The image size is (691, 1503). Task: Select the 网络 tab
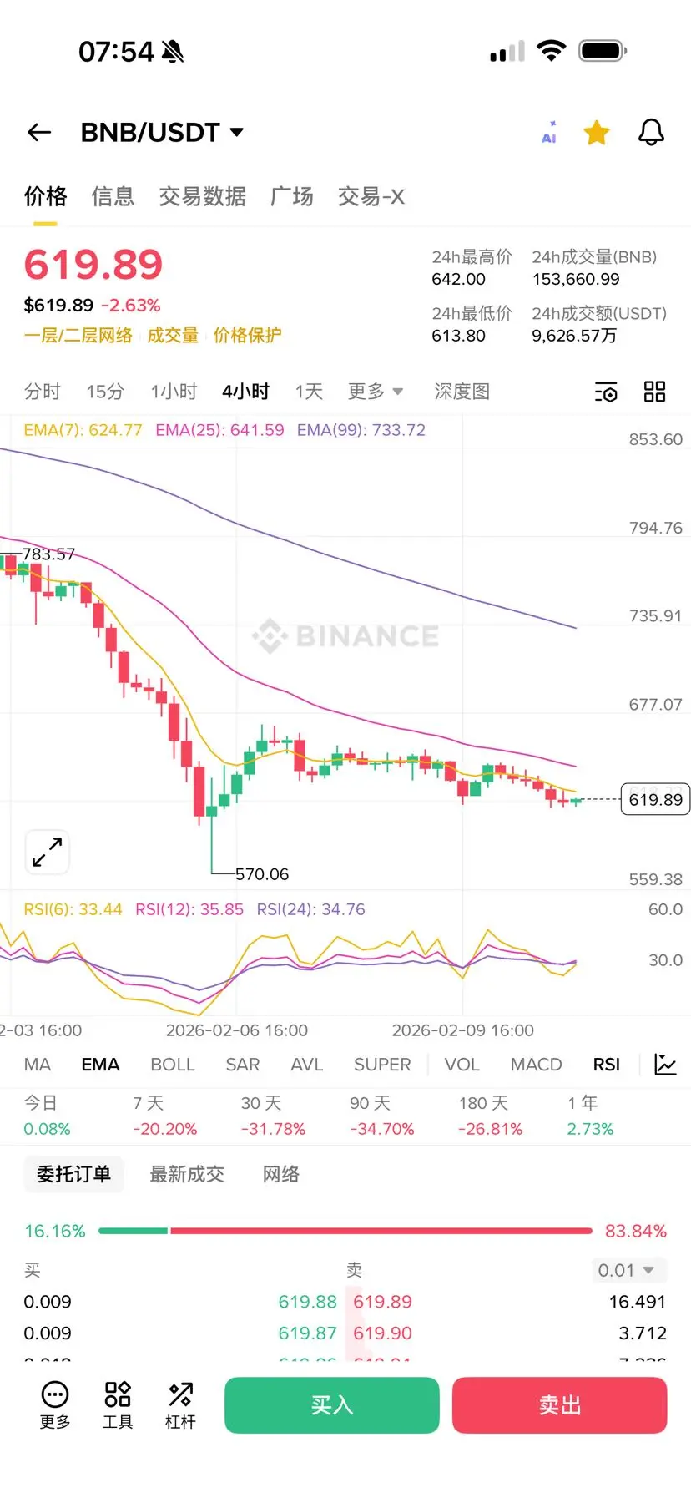(281, 1174)
